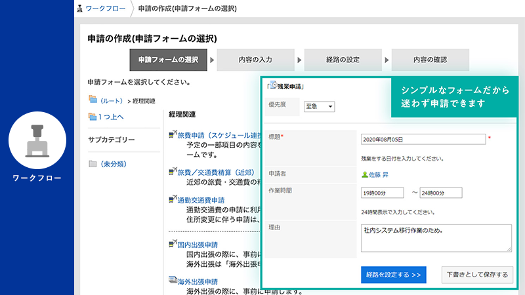Click the root folder icon
Screen dimensions: 525x295
93,100
